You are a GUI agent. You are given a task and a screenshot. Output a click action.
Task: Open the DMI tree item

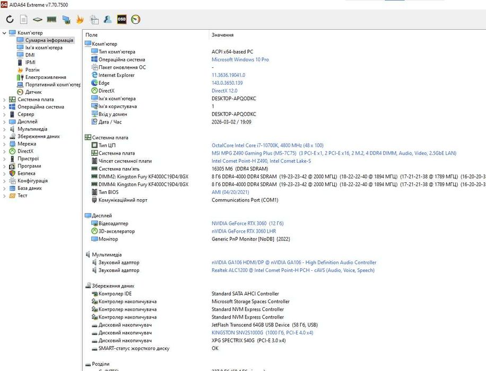coord(30,55)
